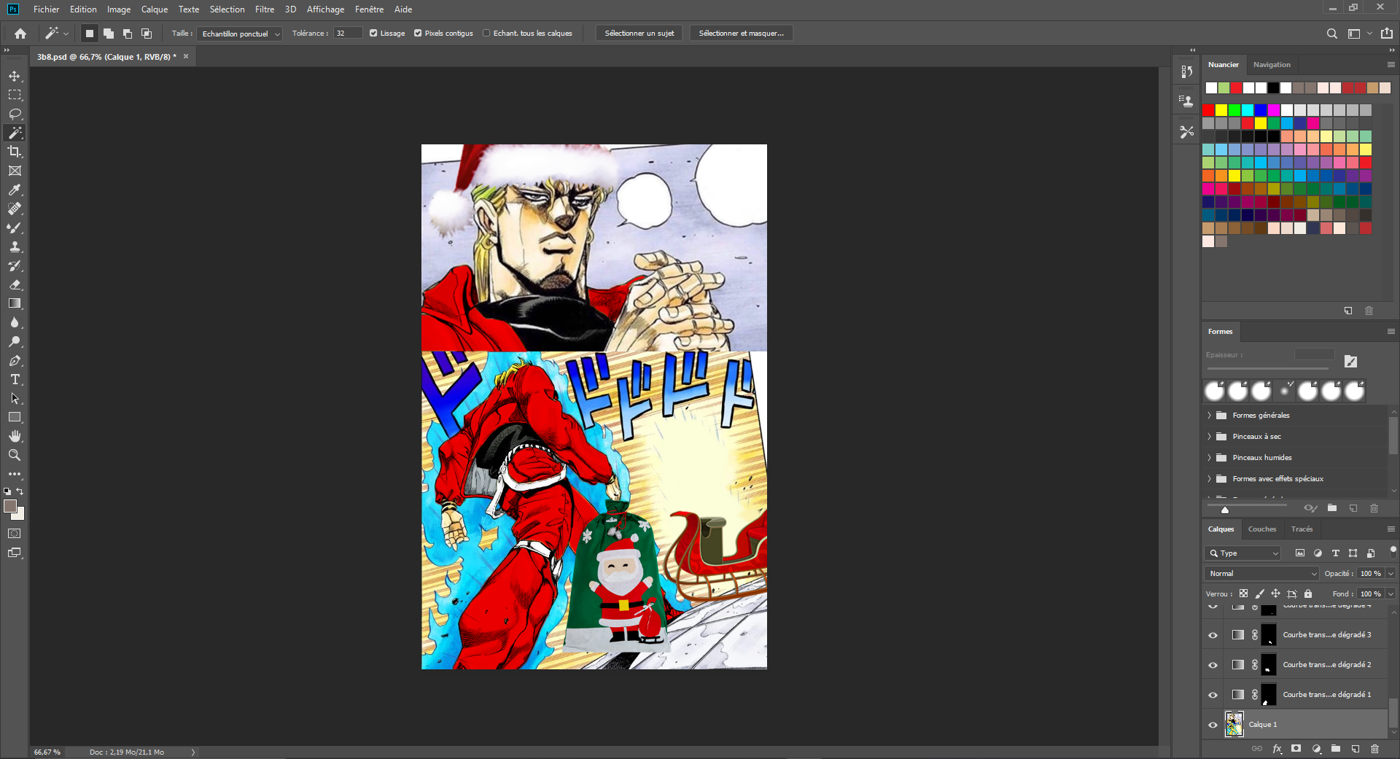Viewport: 1400px width, 759px height.
Task: Select the Crop tool
Action: point(15,152)
